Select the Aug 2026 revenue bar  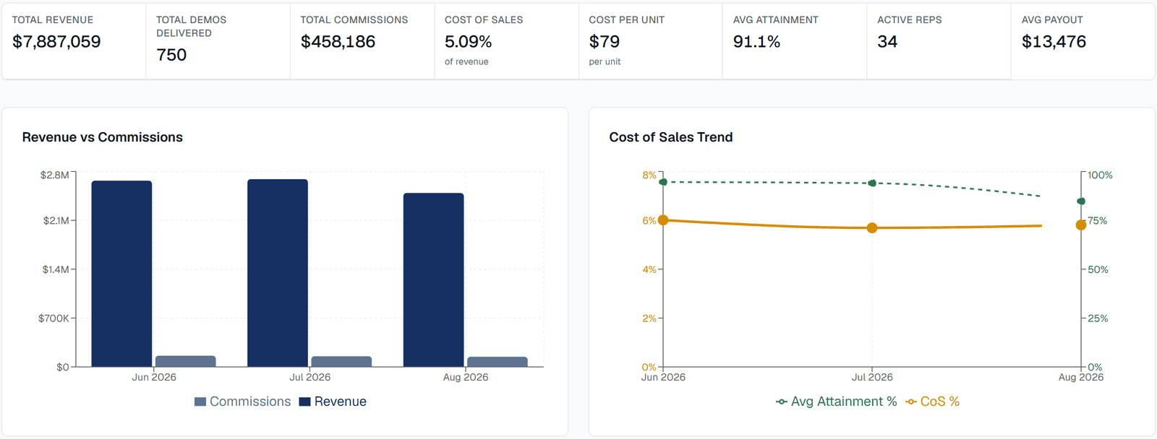pyautogui.click(x=433, y=280)
